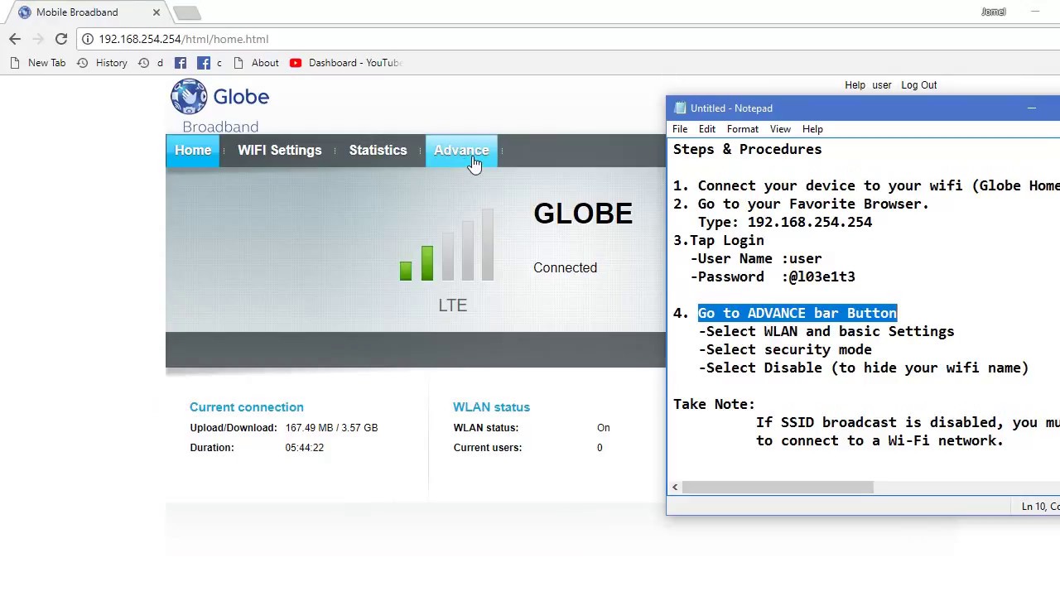Go to the Home navigation tab
Image resolution: width=1060 pixels, height=596 pixels.
[x=193, y=151]
